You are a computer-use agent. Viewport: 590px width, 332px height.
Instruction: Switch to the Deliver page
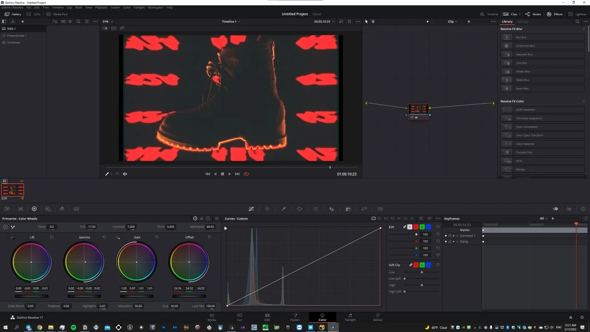tap(378, 317)
